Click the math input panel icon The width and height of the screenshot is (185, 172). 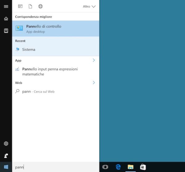click(17, 69)
